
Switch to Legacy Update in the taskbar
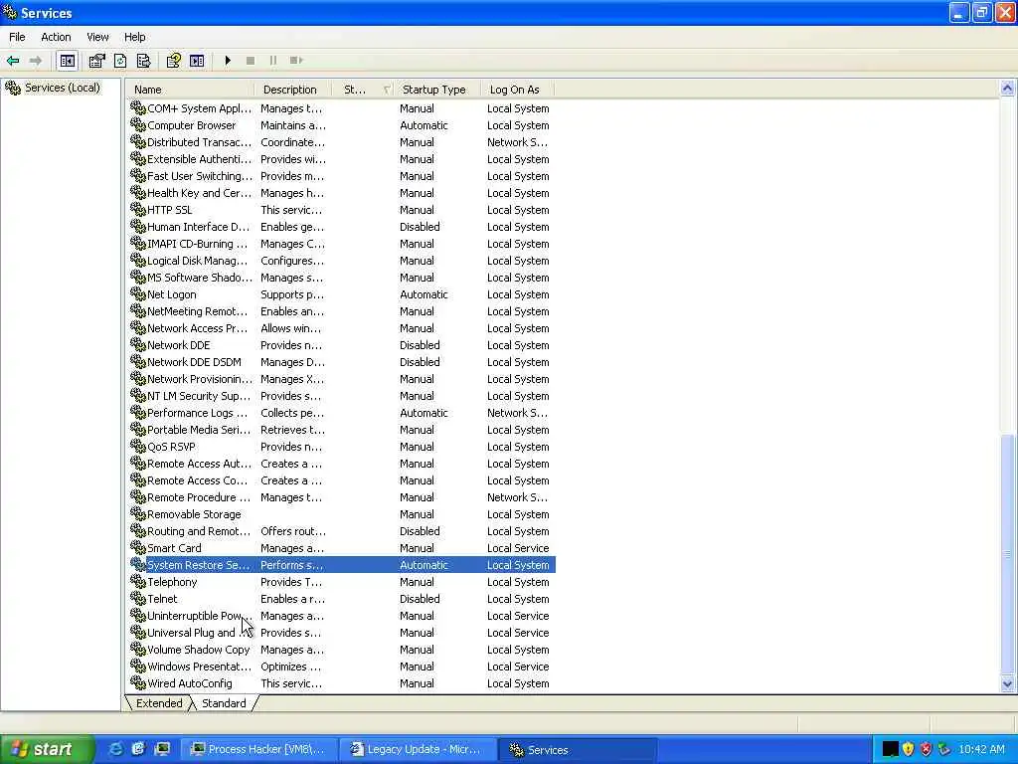pos(418,749)
